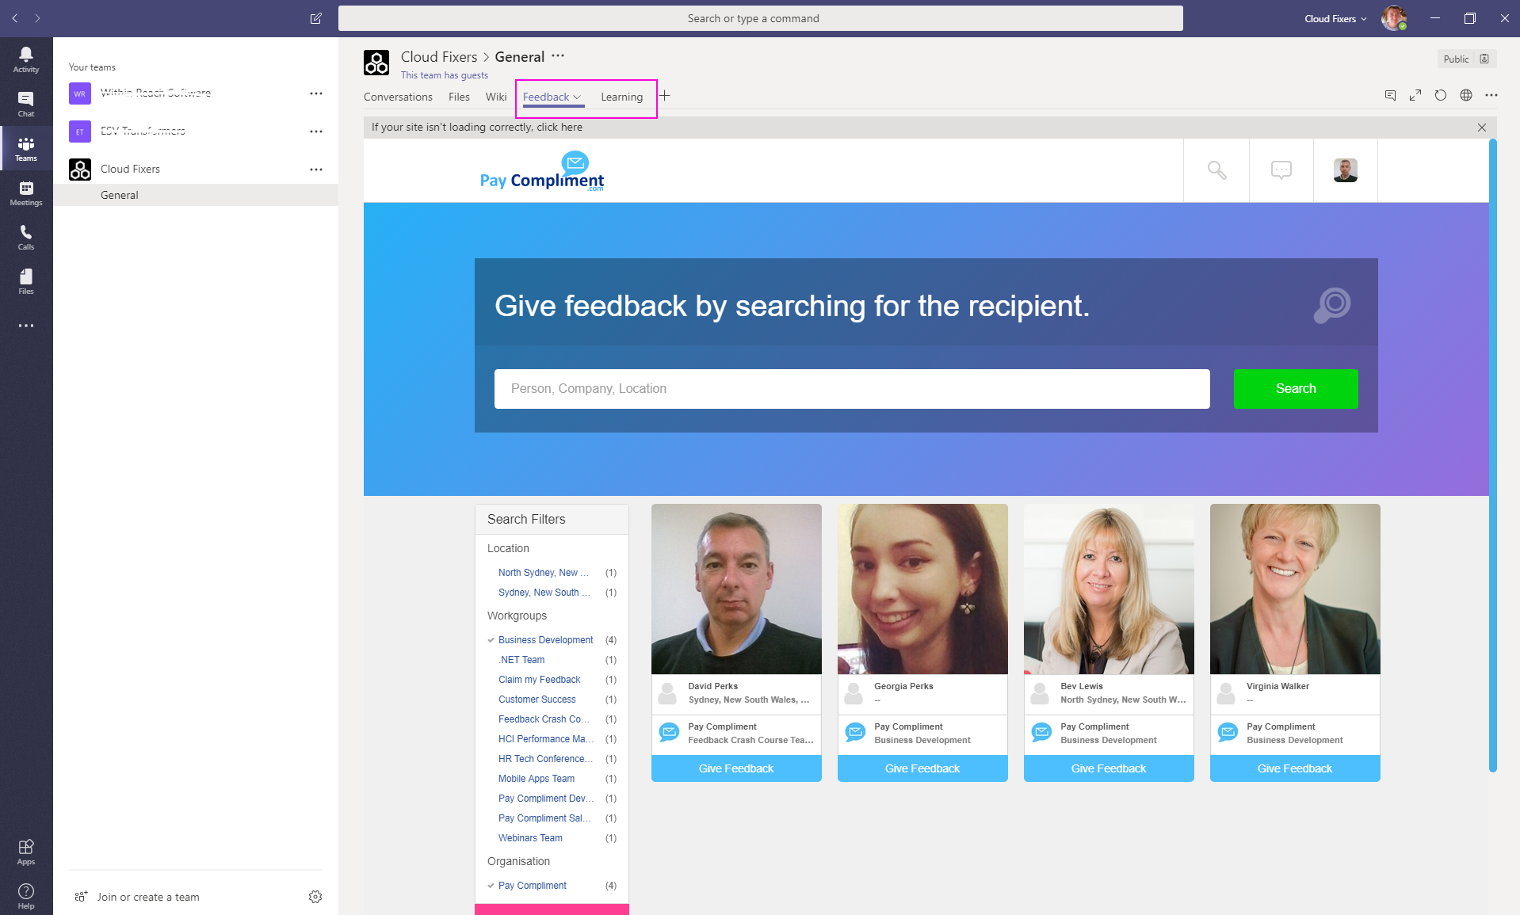This screenshot has height=915, width=1520.
Task: Filter by HR Tech Conference workgroup
Action: point(545,759)
